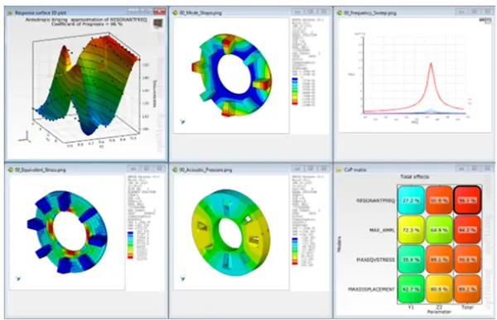Click the axis triad in the Equivalent Stress image
The height and width of the screenshot is (320, 497).
point(18,278)
